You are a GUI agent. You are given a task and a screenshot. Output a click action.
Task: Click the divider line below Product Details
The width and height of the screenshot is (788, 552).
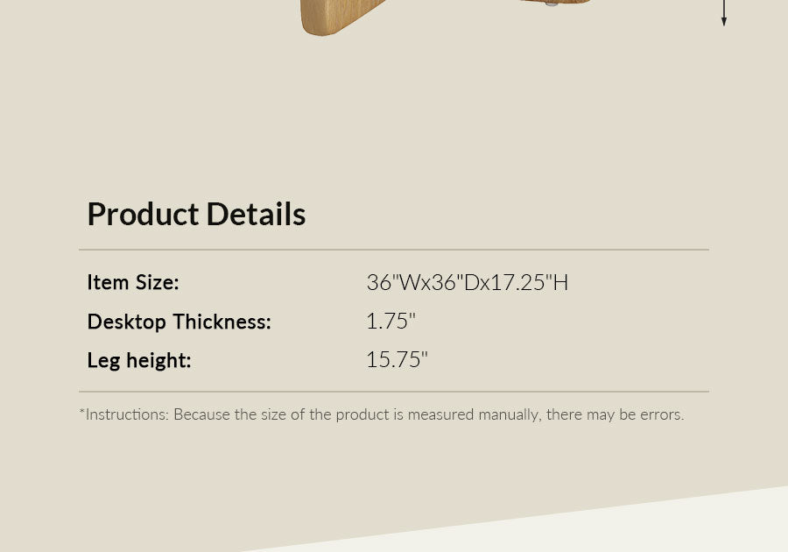coord(394,250)
